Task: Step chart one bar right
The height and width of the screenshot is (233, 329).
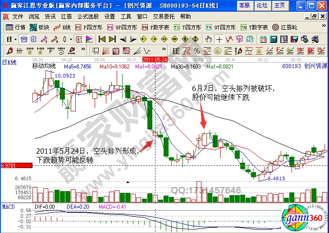Action: click(x=133, y=39)
